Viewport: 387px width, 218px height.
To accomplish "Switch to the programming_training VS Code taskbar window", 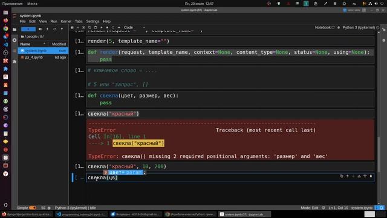I will tap(81, 214).
